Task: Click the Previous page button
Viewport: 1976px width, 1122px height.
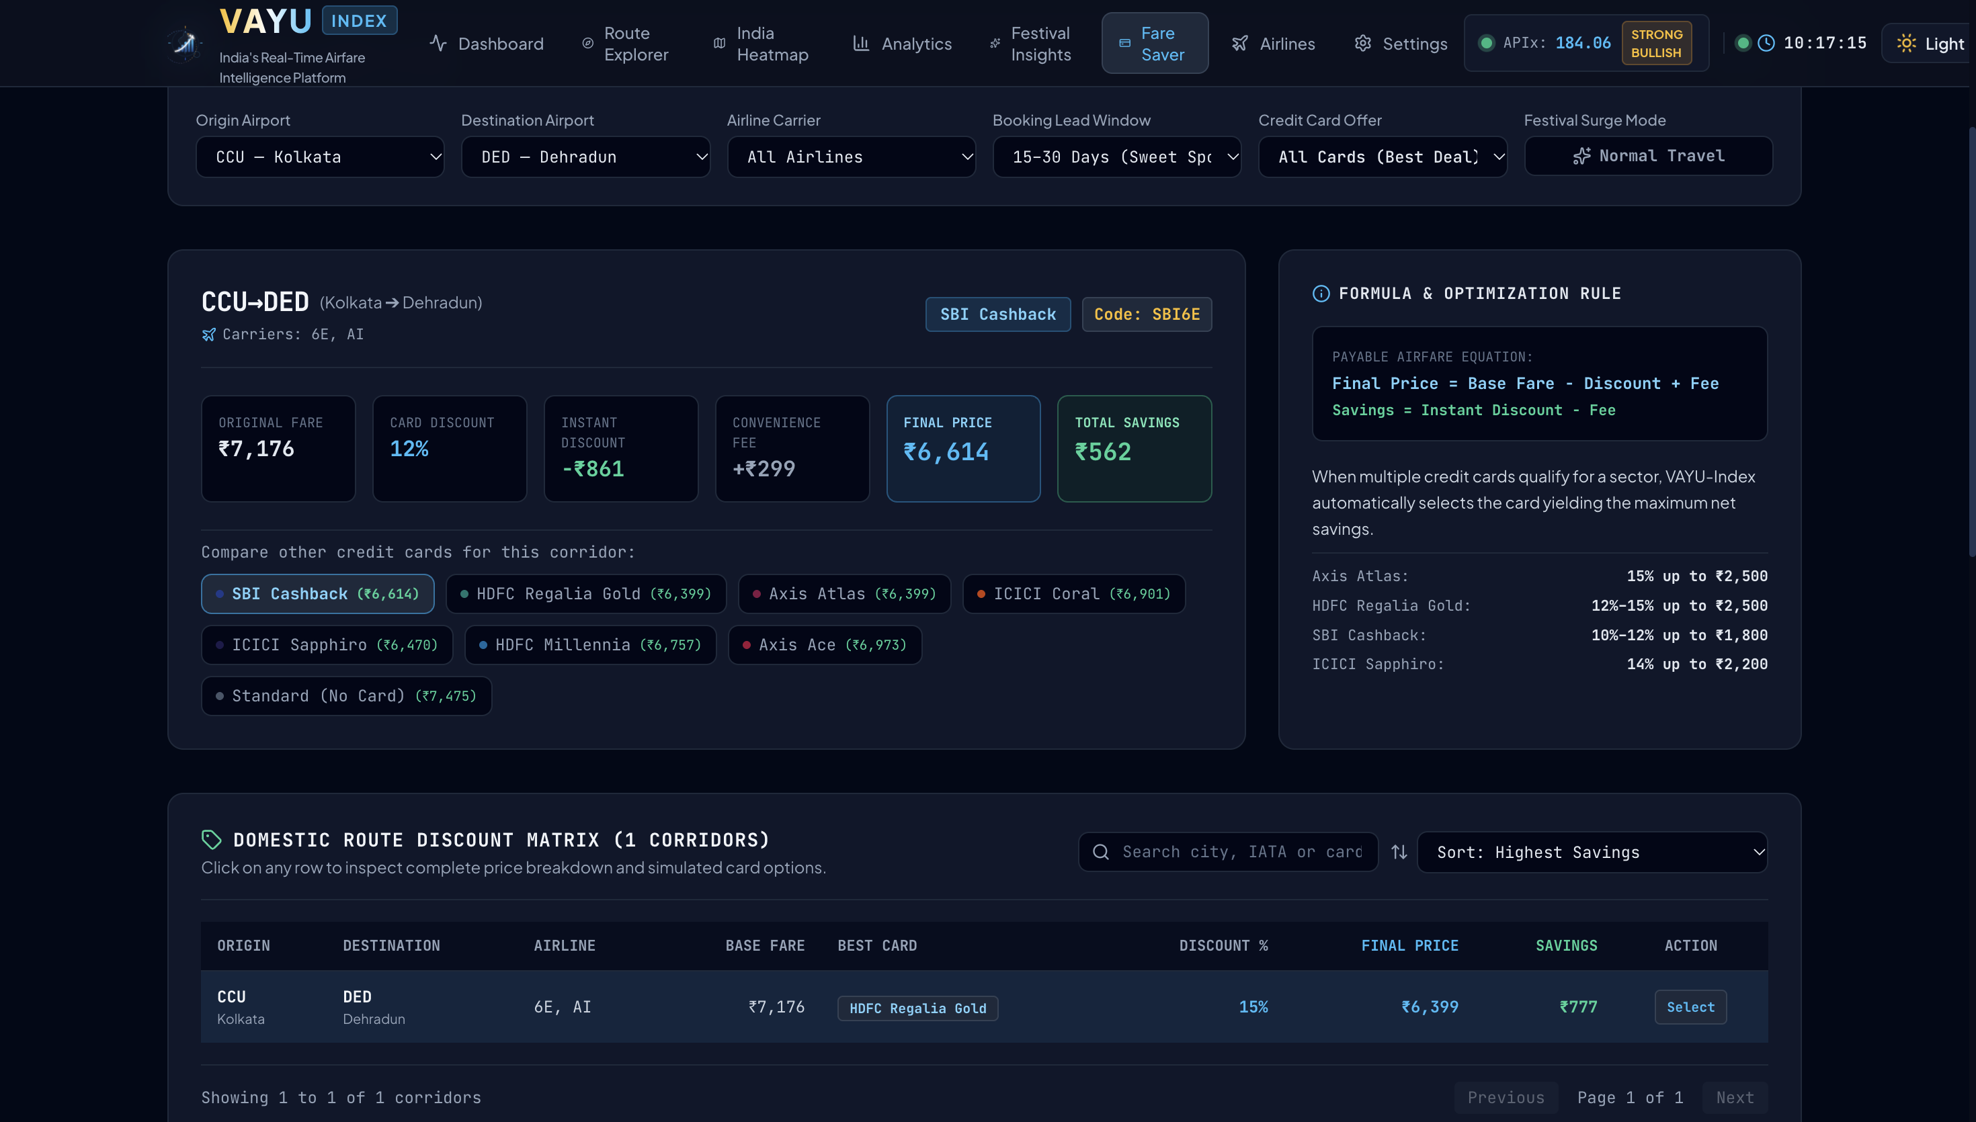Action: (x=1505, y=1096)
